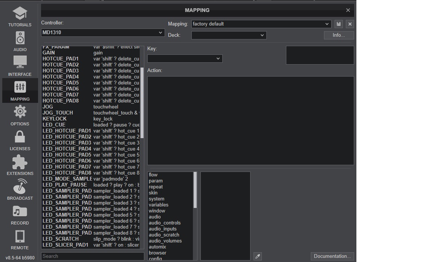Select the KEYLOCK mapping row
This screenshot has width=434, height=262.
point(91,119)
